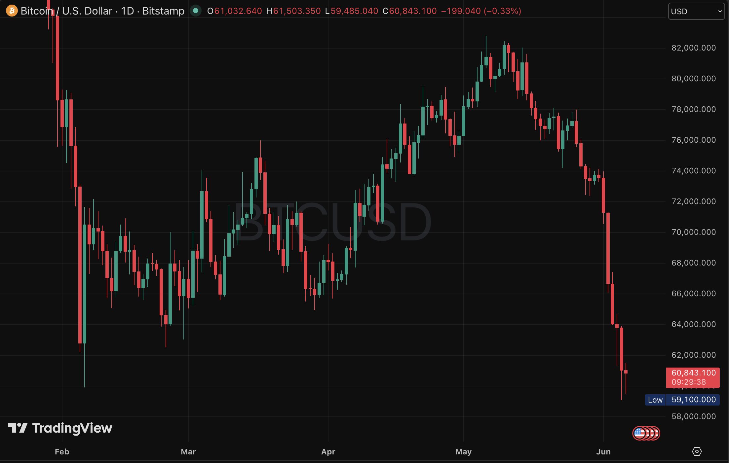Click the Apr label on time axis
This screenshot has height=463, width=729.
(328, 451)
